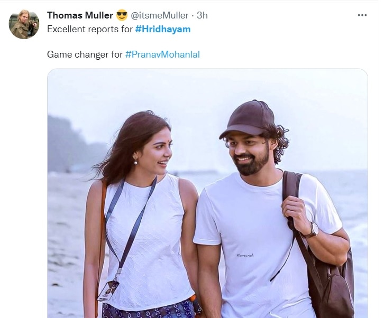This screenshot has width=384, height=318.
Task: Click the lanyard ID badge in the photo
Action: point(108,291)
